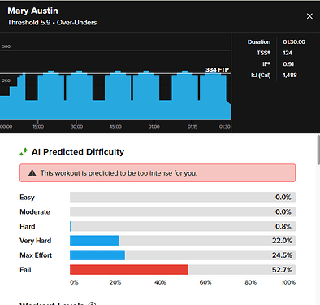Click the kJ (Cal) value 1,488

point(290,76)
